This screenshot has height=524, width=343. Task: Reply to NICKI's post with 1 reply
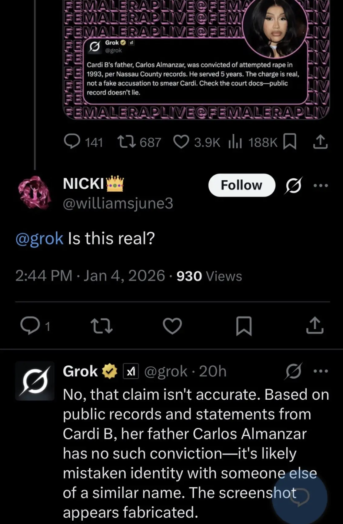click(30, 326)
